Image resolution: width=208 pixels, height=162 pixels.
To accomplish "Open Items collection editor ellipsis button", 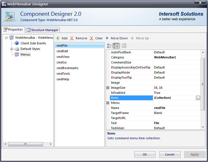I will click(x=198, y=98).
